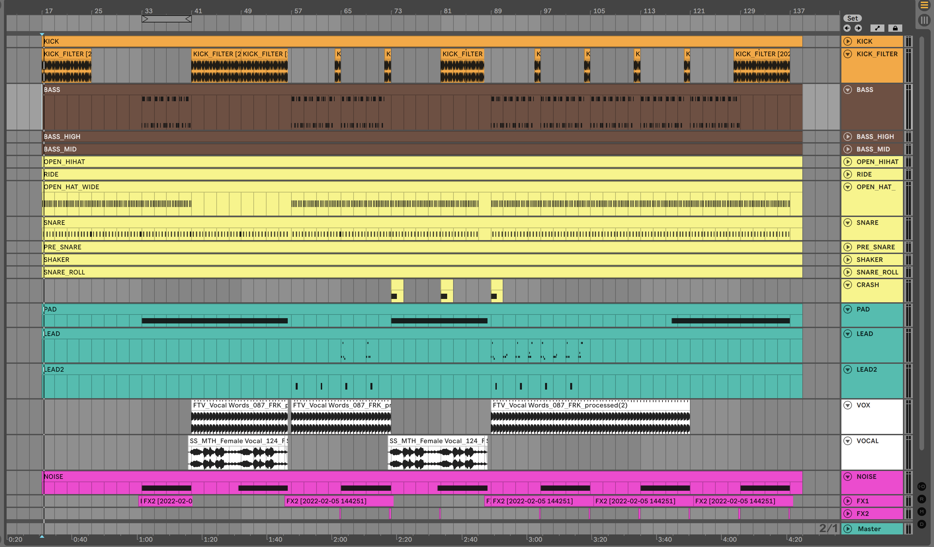934x547 pixels.
Task: Select the first CRASH MIDI clip
Action: 397,291
